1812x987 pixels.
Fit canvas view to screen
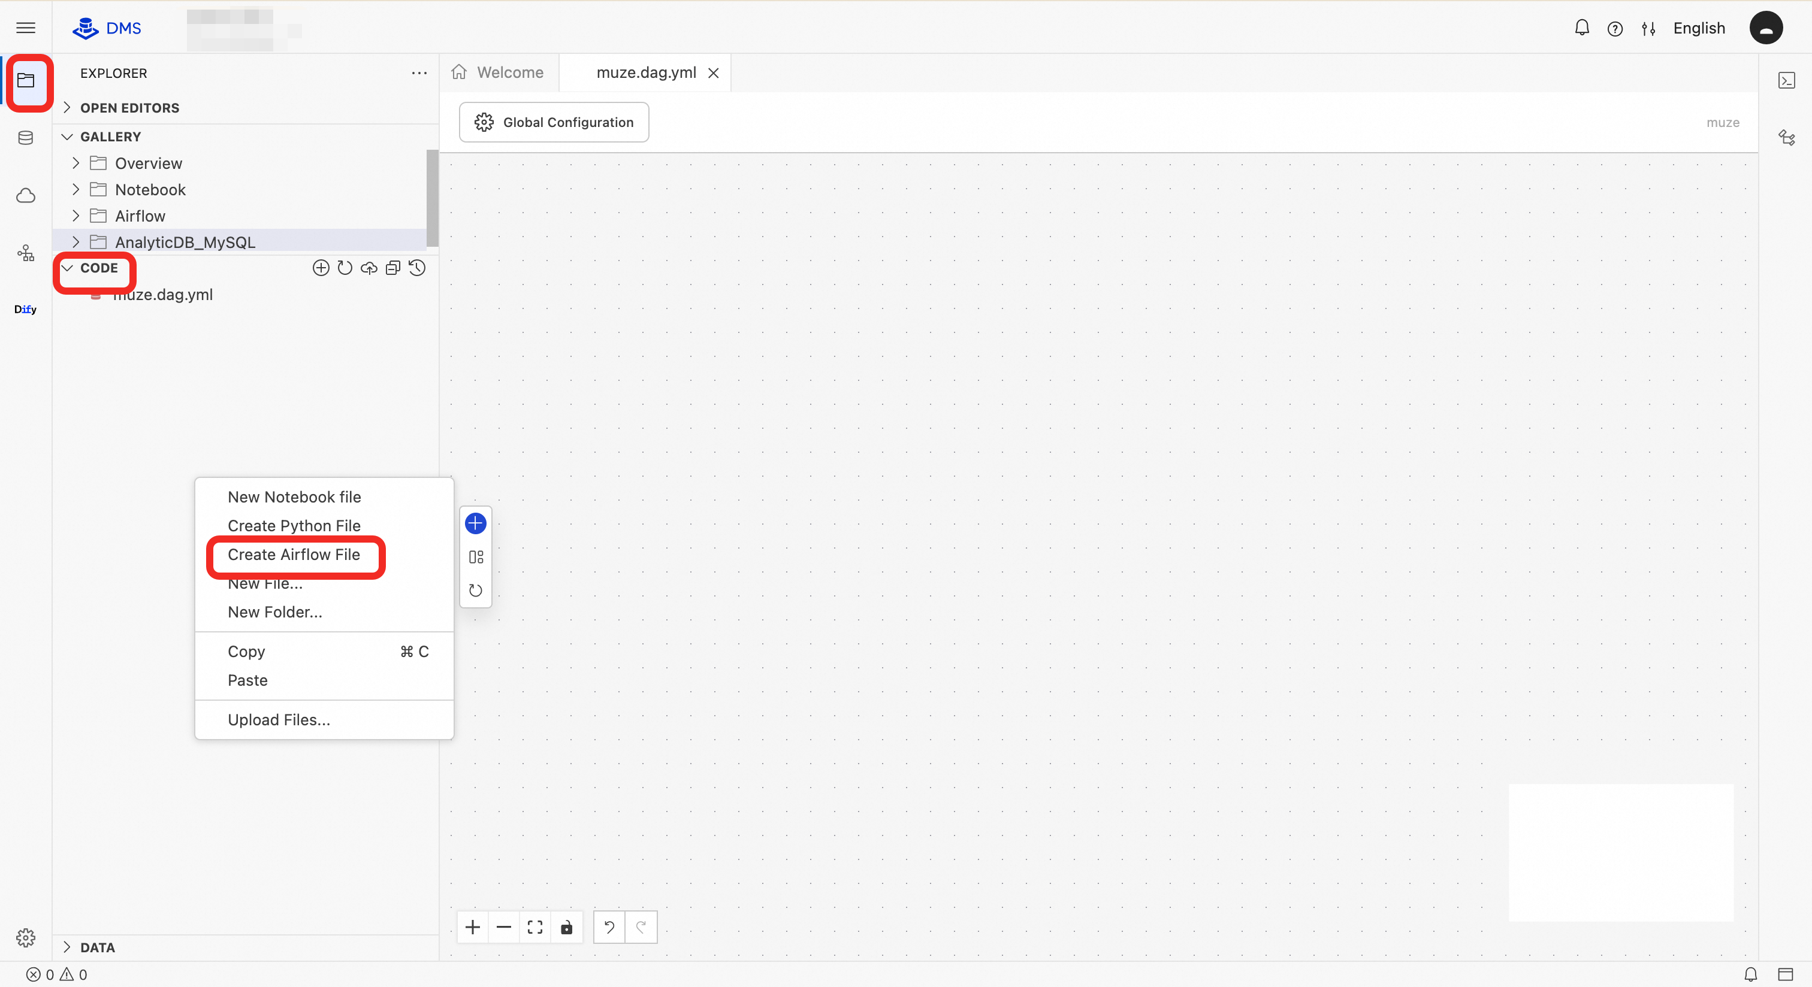[x=534, y=927]
